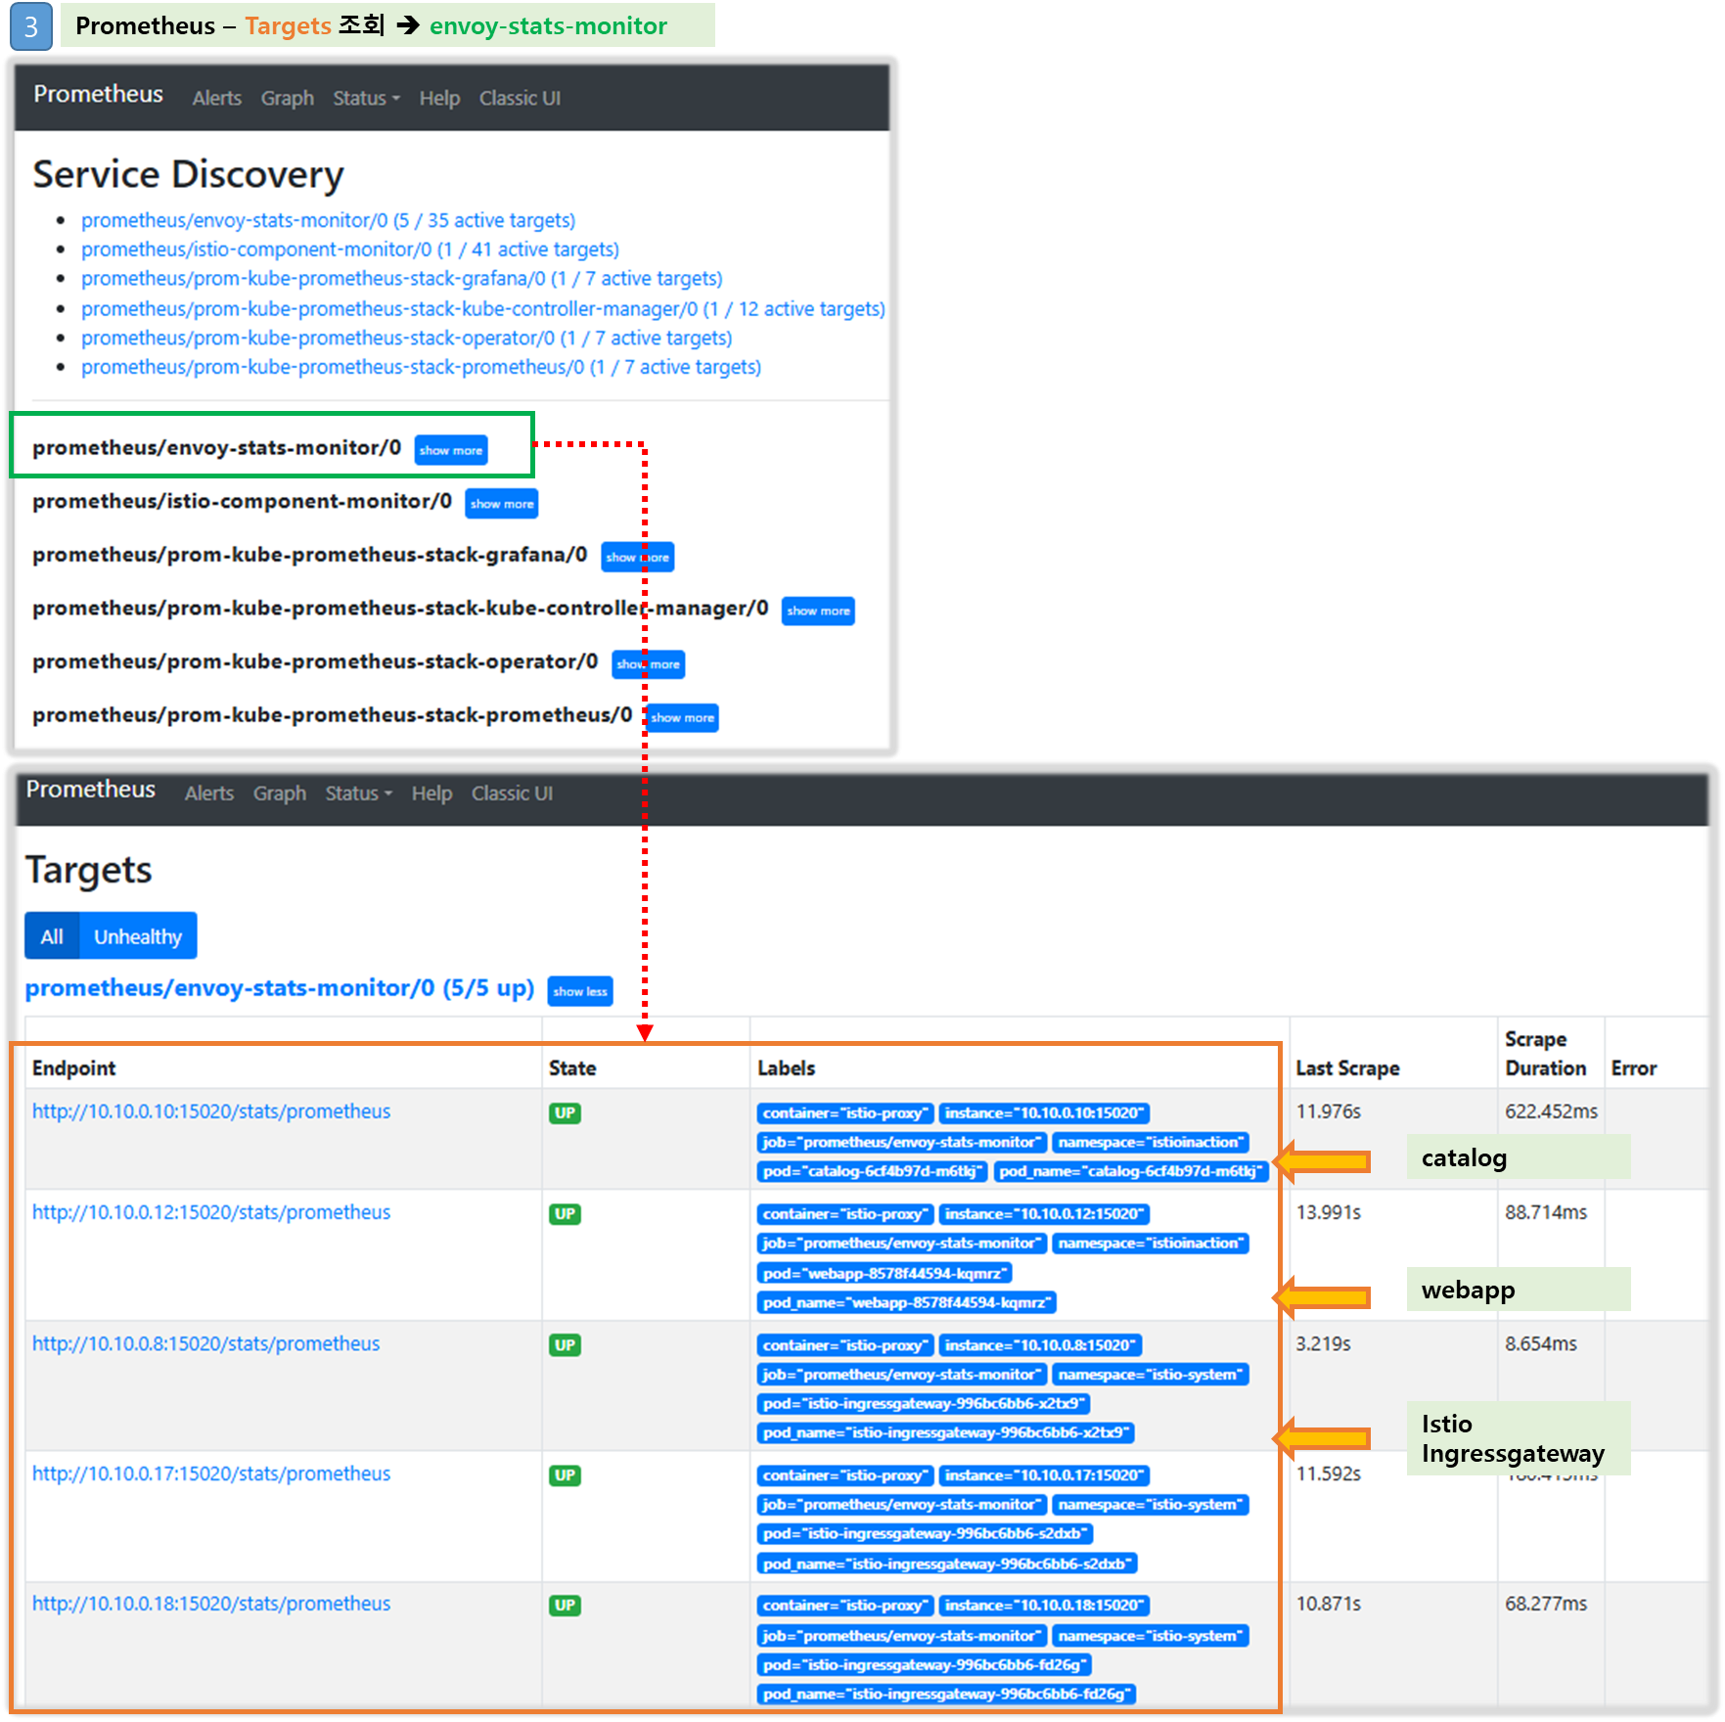The image size is (1725, 1722).
Task: Click UP state badge for 10.10.0.10
Action: 565,1113
